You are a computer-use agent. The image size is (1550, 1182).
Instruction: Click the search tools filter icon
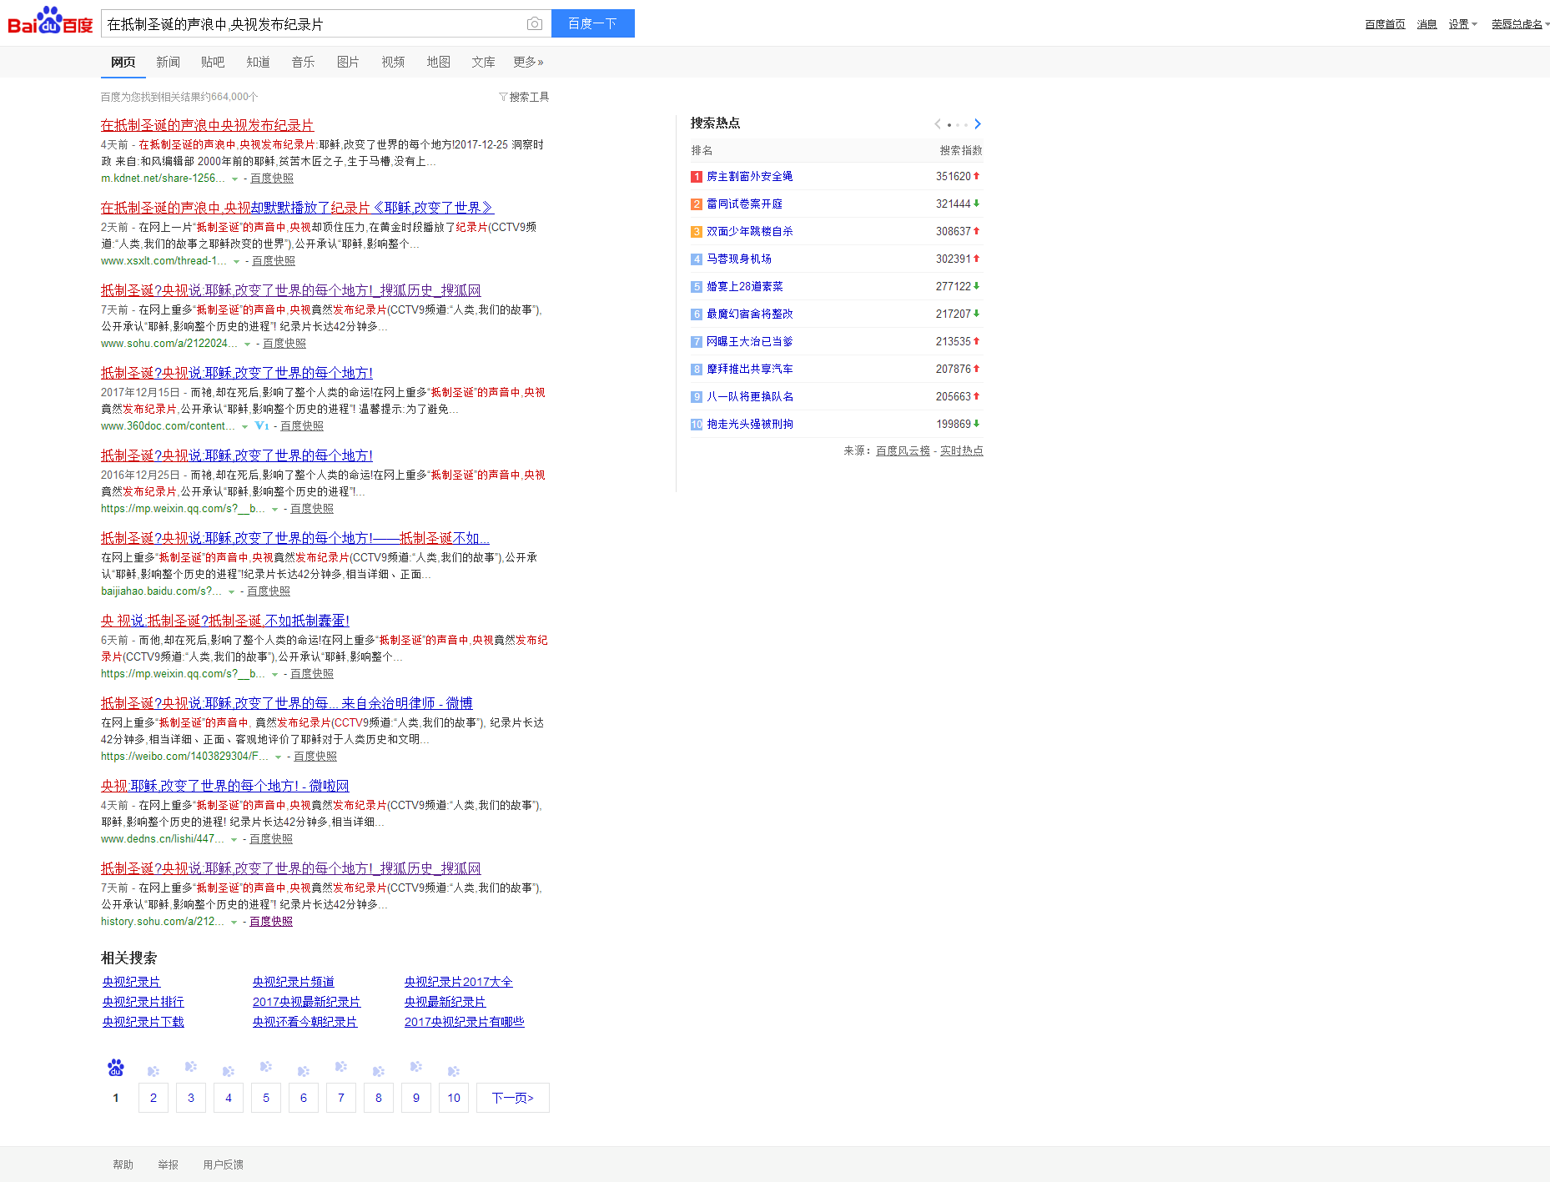[x=503, y=97]
